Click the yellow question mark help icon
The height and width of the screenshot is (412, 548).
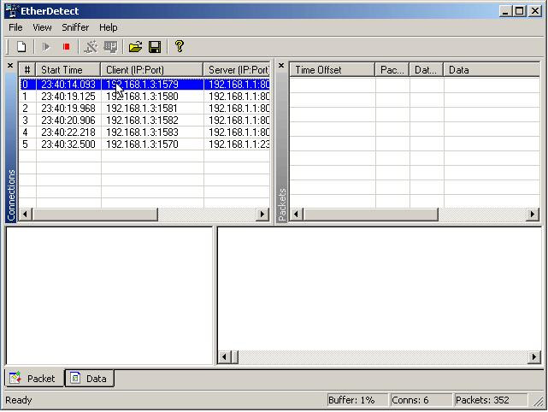tap(179, 47)
